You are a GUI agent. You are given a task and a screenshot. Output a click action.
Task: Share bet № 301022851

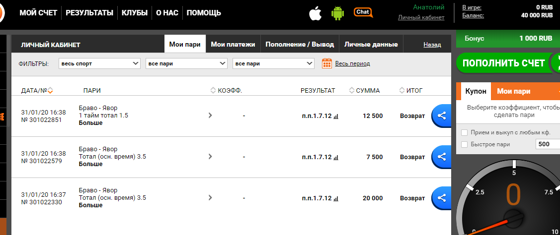click(441, 116)
